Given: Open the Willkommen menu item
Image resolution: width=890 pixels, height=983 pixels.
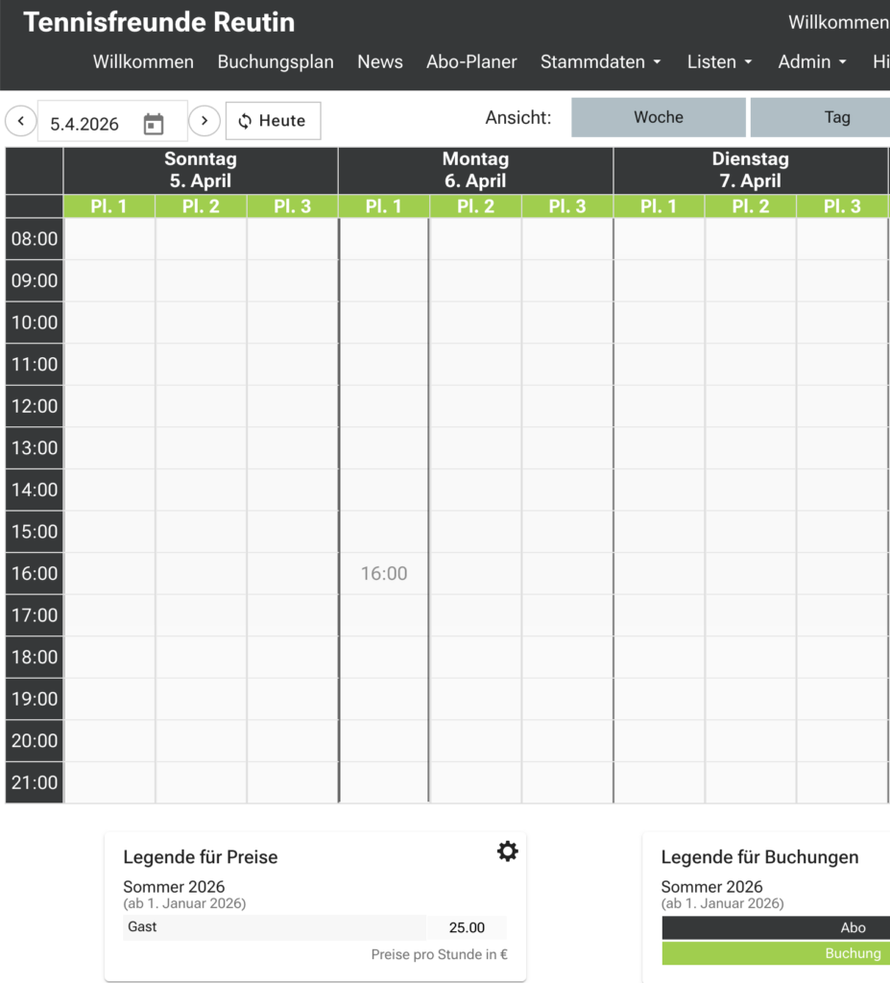Looking at the screenshot, I should coord(143,61).
